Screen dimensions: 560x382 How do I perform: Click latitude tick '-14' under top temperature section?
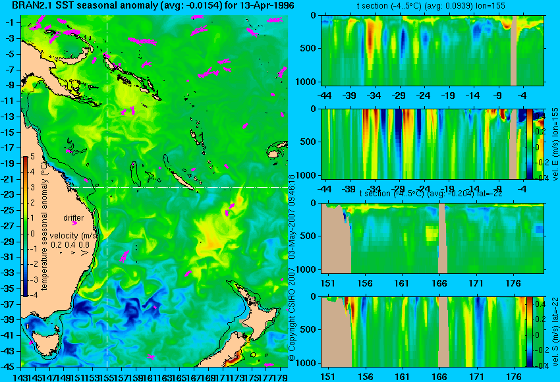(x=472, y=95)
